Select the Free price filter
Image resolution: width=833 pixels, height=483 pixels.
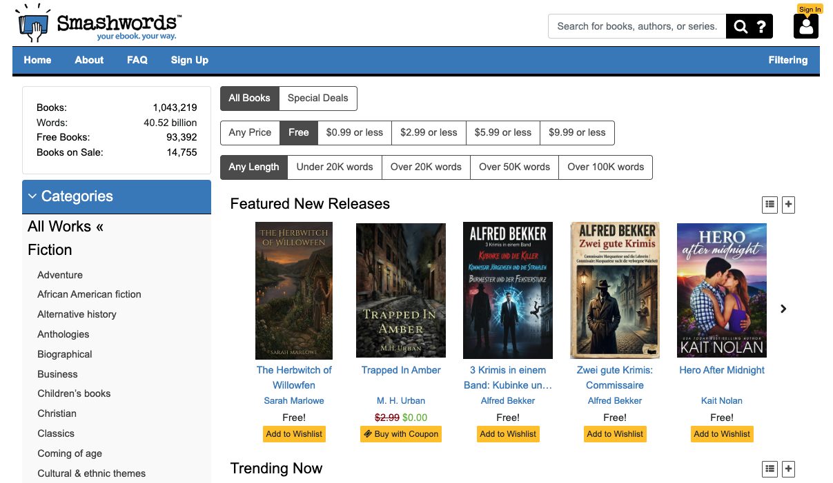(x=298, y=132)
